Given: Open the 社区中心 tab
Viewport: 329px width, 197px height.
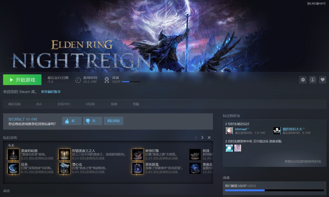Looking at the screenshot, I should pos(64,104).
